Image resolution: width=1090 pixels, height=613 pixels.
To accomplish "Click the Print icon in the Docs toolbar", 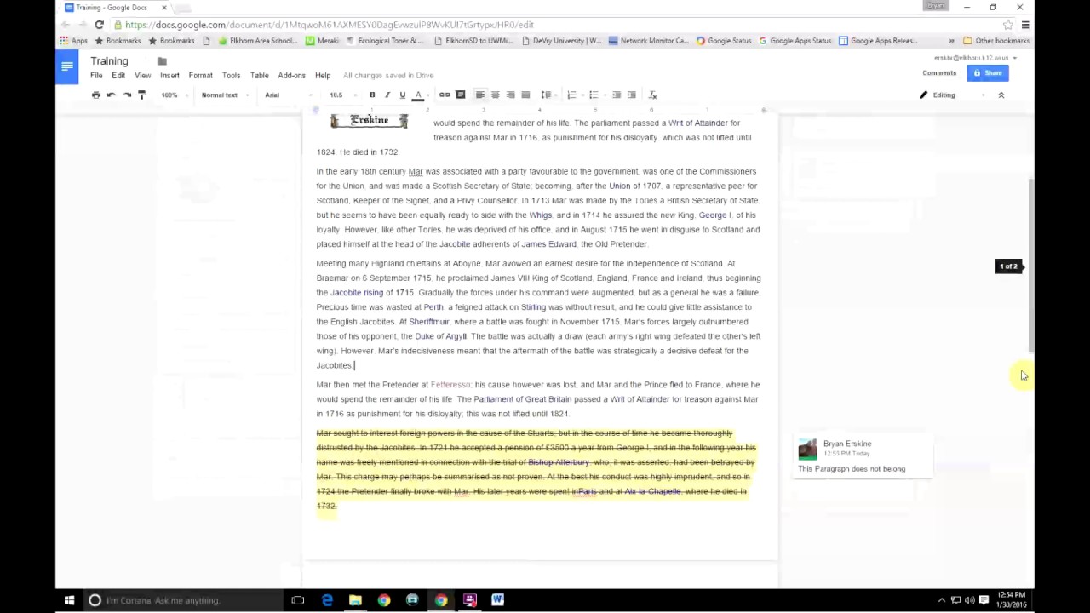I will [x=95, y=95].
